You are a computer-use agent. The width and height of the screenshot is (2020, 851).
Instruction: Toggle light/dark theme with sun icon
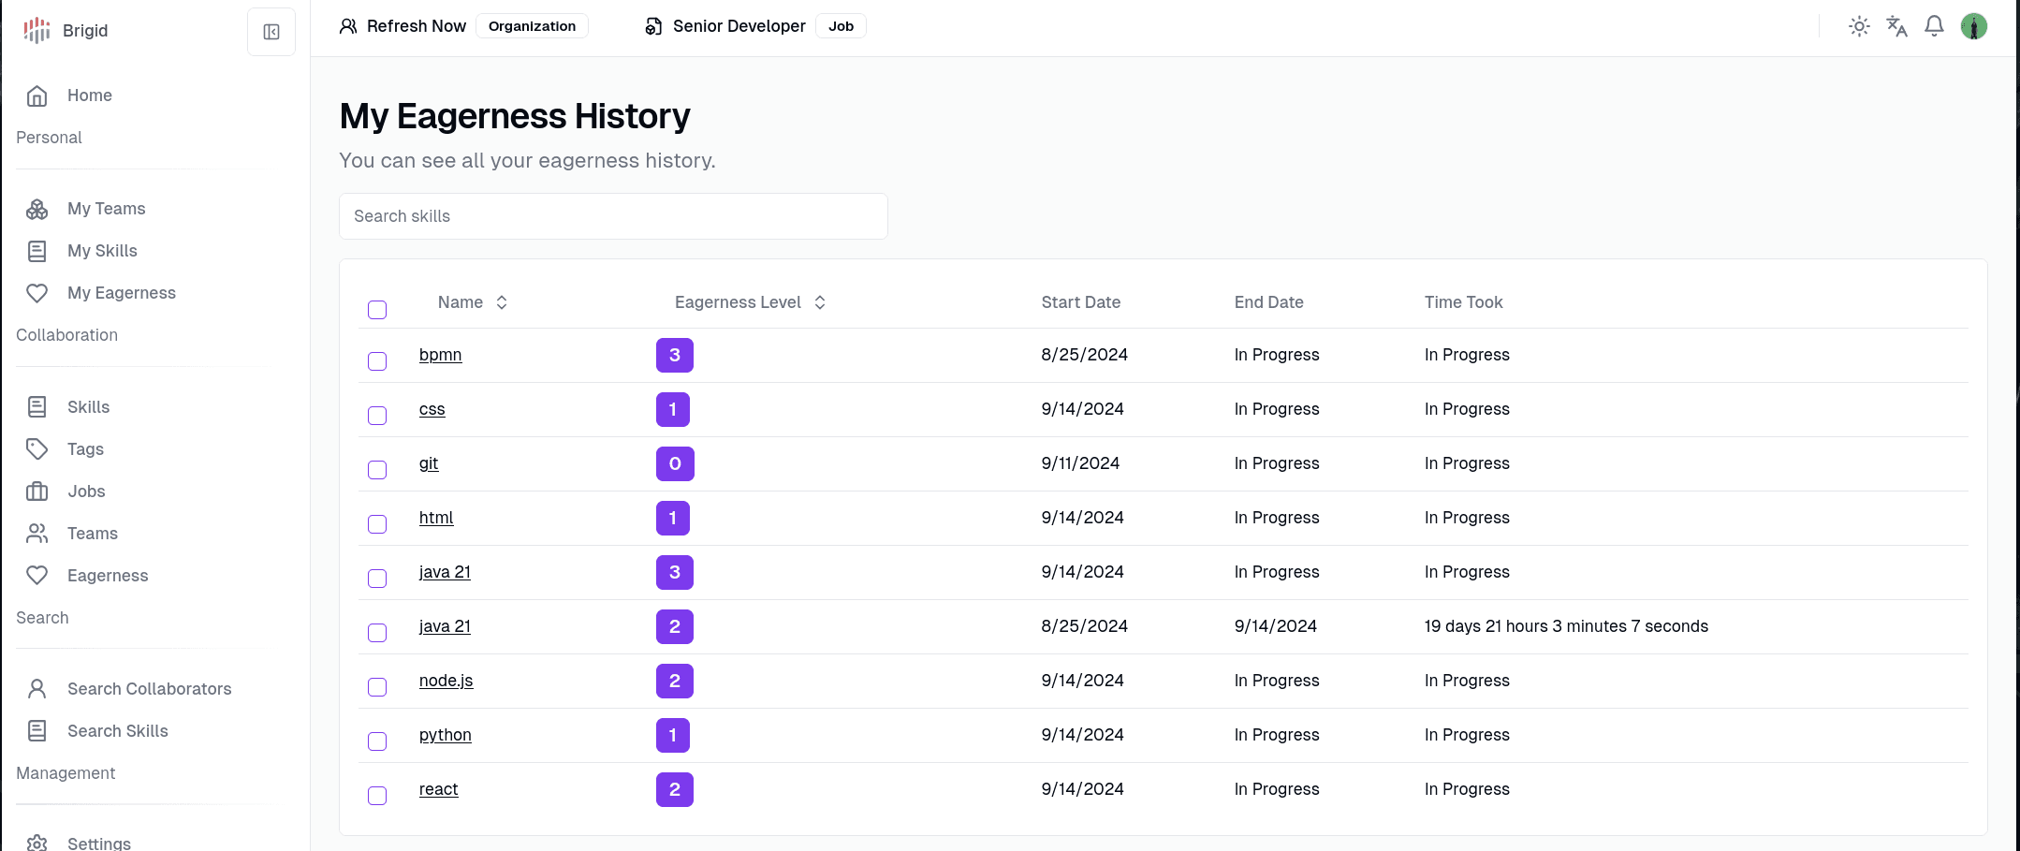[1859, 26]
